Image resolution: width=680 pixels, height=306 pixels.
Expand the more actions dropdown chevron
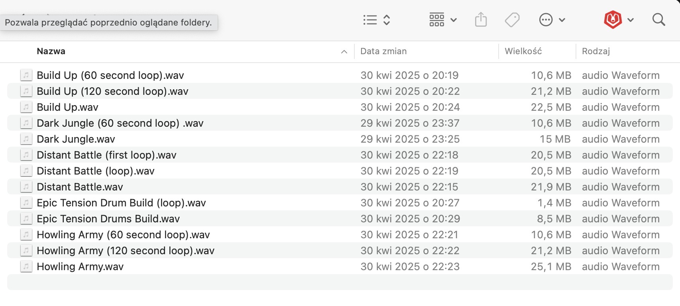click(x=562, y=20)
